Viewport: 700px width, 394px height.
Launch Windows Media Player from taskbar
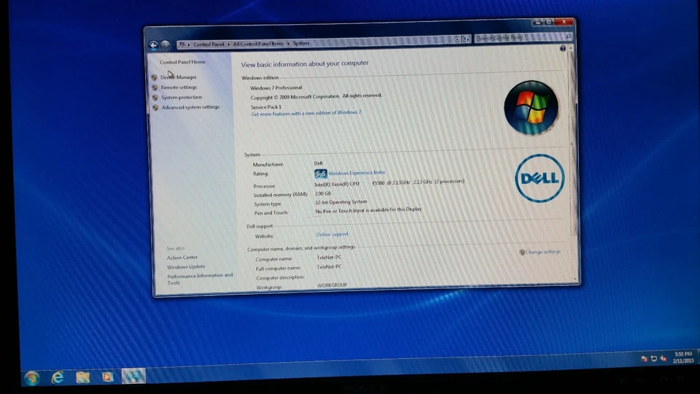[107, 377]
